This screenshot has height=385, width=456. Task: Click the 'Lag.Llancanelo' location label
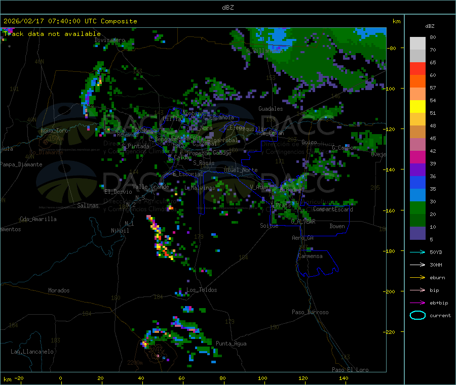click(32, 352)
